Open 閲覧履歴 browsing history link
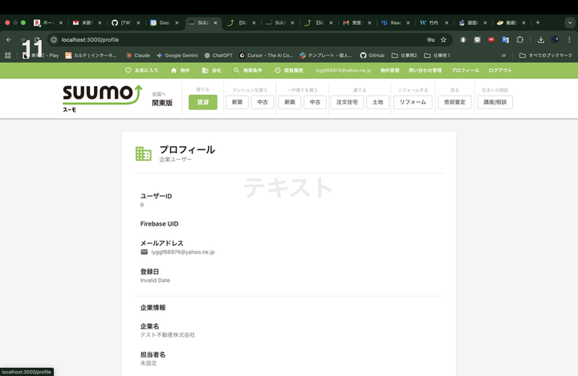578x376 pixels. (x=289, y=71)
